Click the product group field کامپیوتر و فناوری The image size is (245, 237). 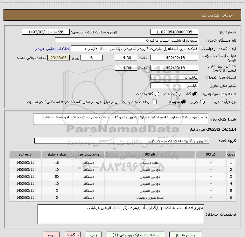[122, 141]
